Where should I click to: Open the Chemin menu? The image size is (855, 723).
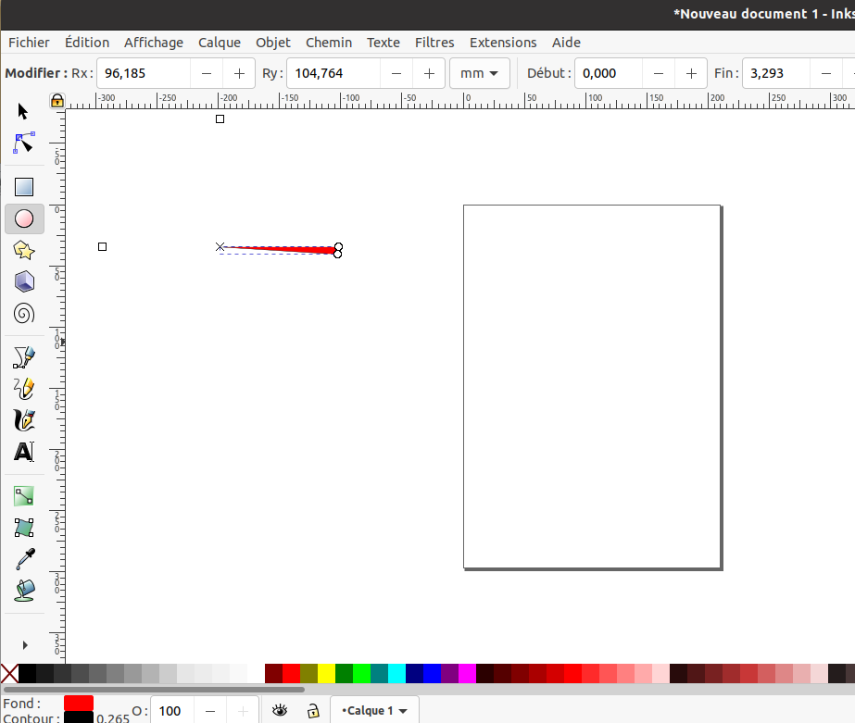tap(329, 43)
